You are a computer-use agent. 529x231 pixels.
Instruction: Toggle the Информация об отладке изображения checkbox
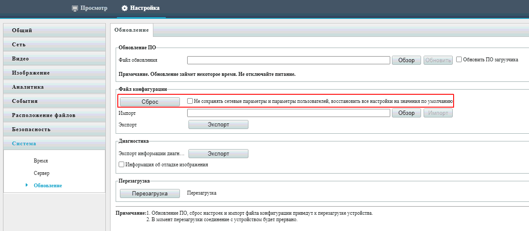tap(121, 164)
